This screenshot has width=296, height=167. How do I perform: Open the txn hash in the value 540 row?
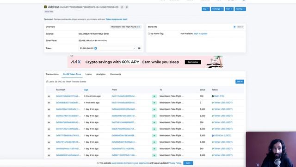pyautogui.click(x=68, y=148)
